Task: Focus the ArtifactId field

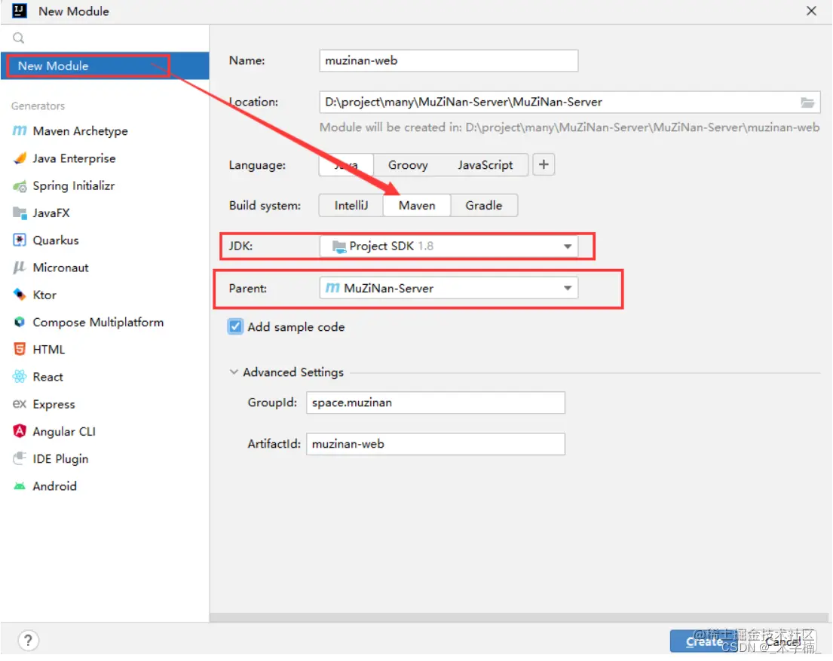Action: click(436, 444)
